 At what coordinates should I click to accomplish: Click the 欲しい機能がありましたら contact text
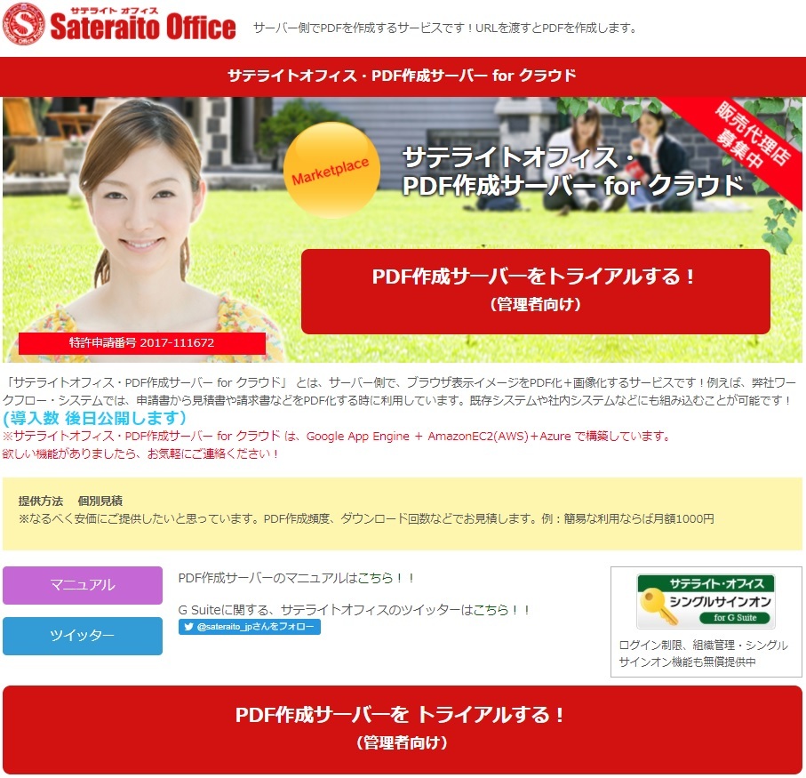click(x=140, y=454)
